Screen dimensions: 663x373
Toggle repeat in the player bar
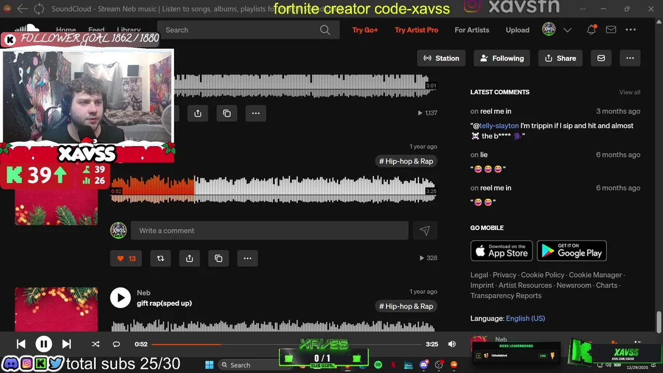coord(116,344)
